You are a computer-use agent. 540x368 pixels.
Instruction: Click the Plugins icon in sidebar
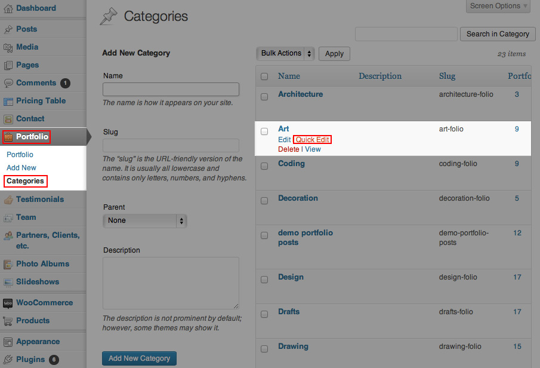click(x=8, y=360)
